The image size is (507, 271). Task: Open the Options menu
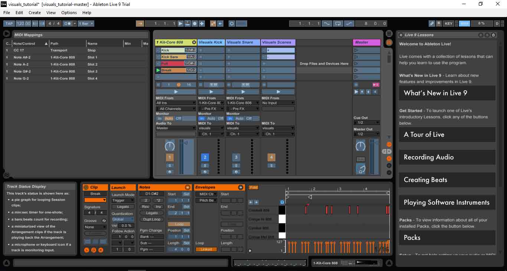pos(69,13)
